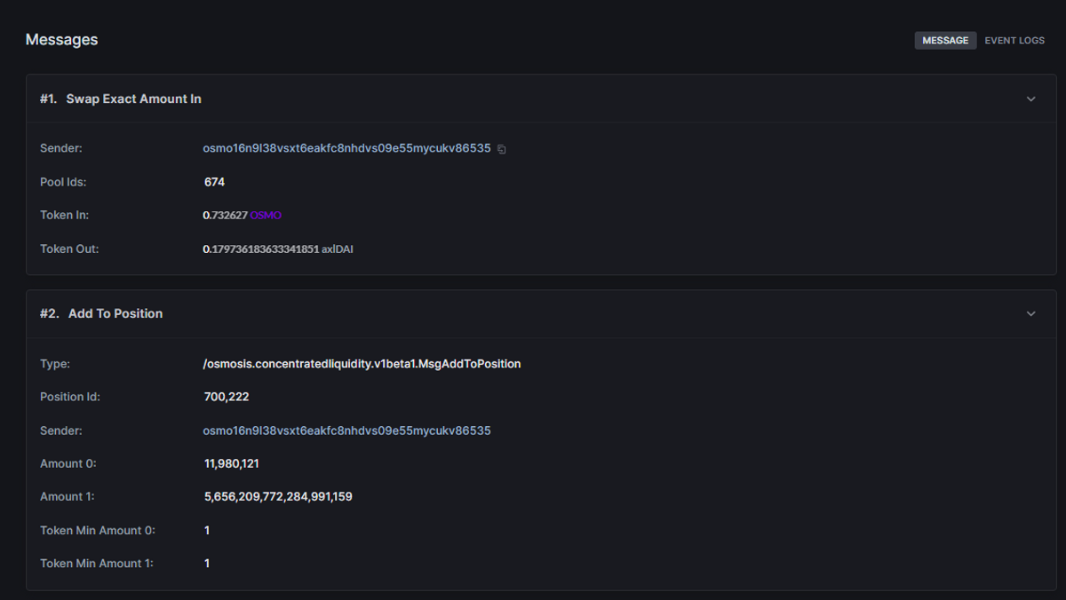Collapse the Swap Exact Amount In message
The image size is (1066, 600).
[1030, 99]
